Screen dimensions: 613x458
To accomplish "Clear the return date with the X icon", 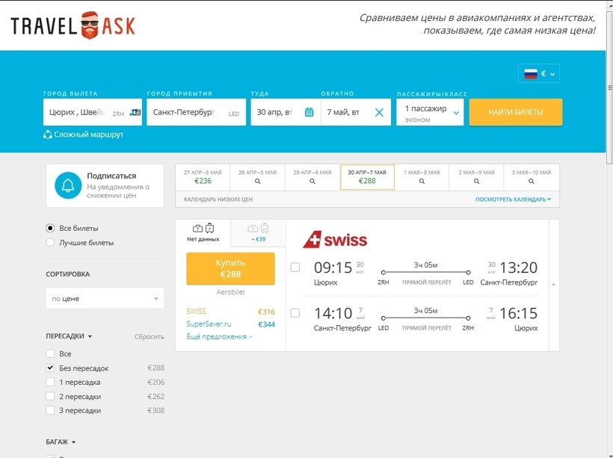I will [x=379, y=113].
